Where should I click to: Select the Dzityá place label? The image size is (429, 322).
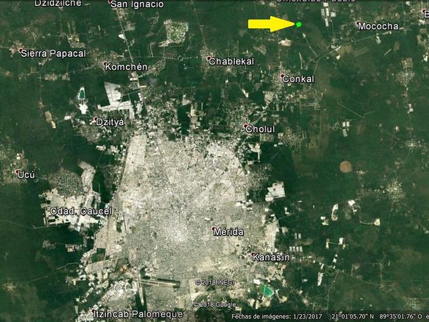pos(110,122)
